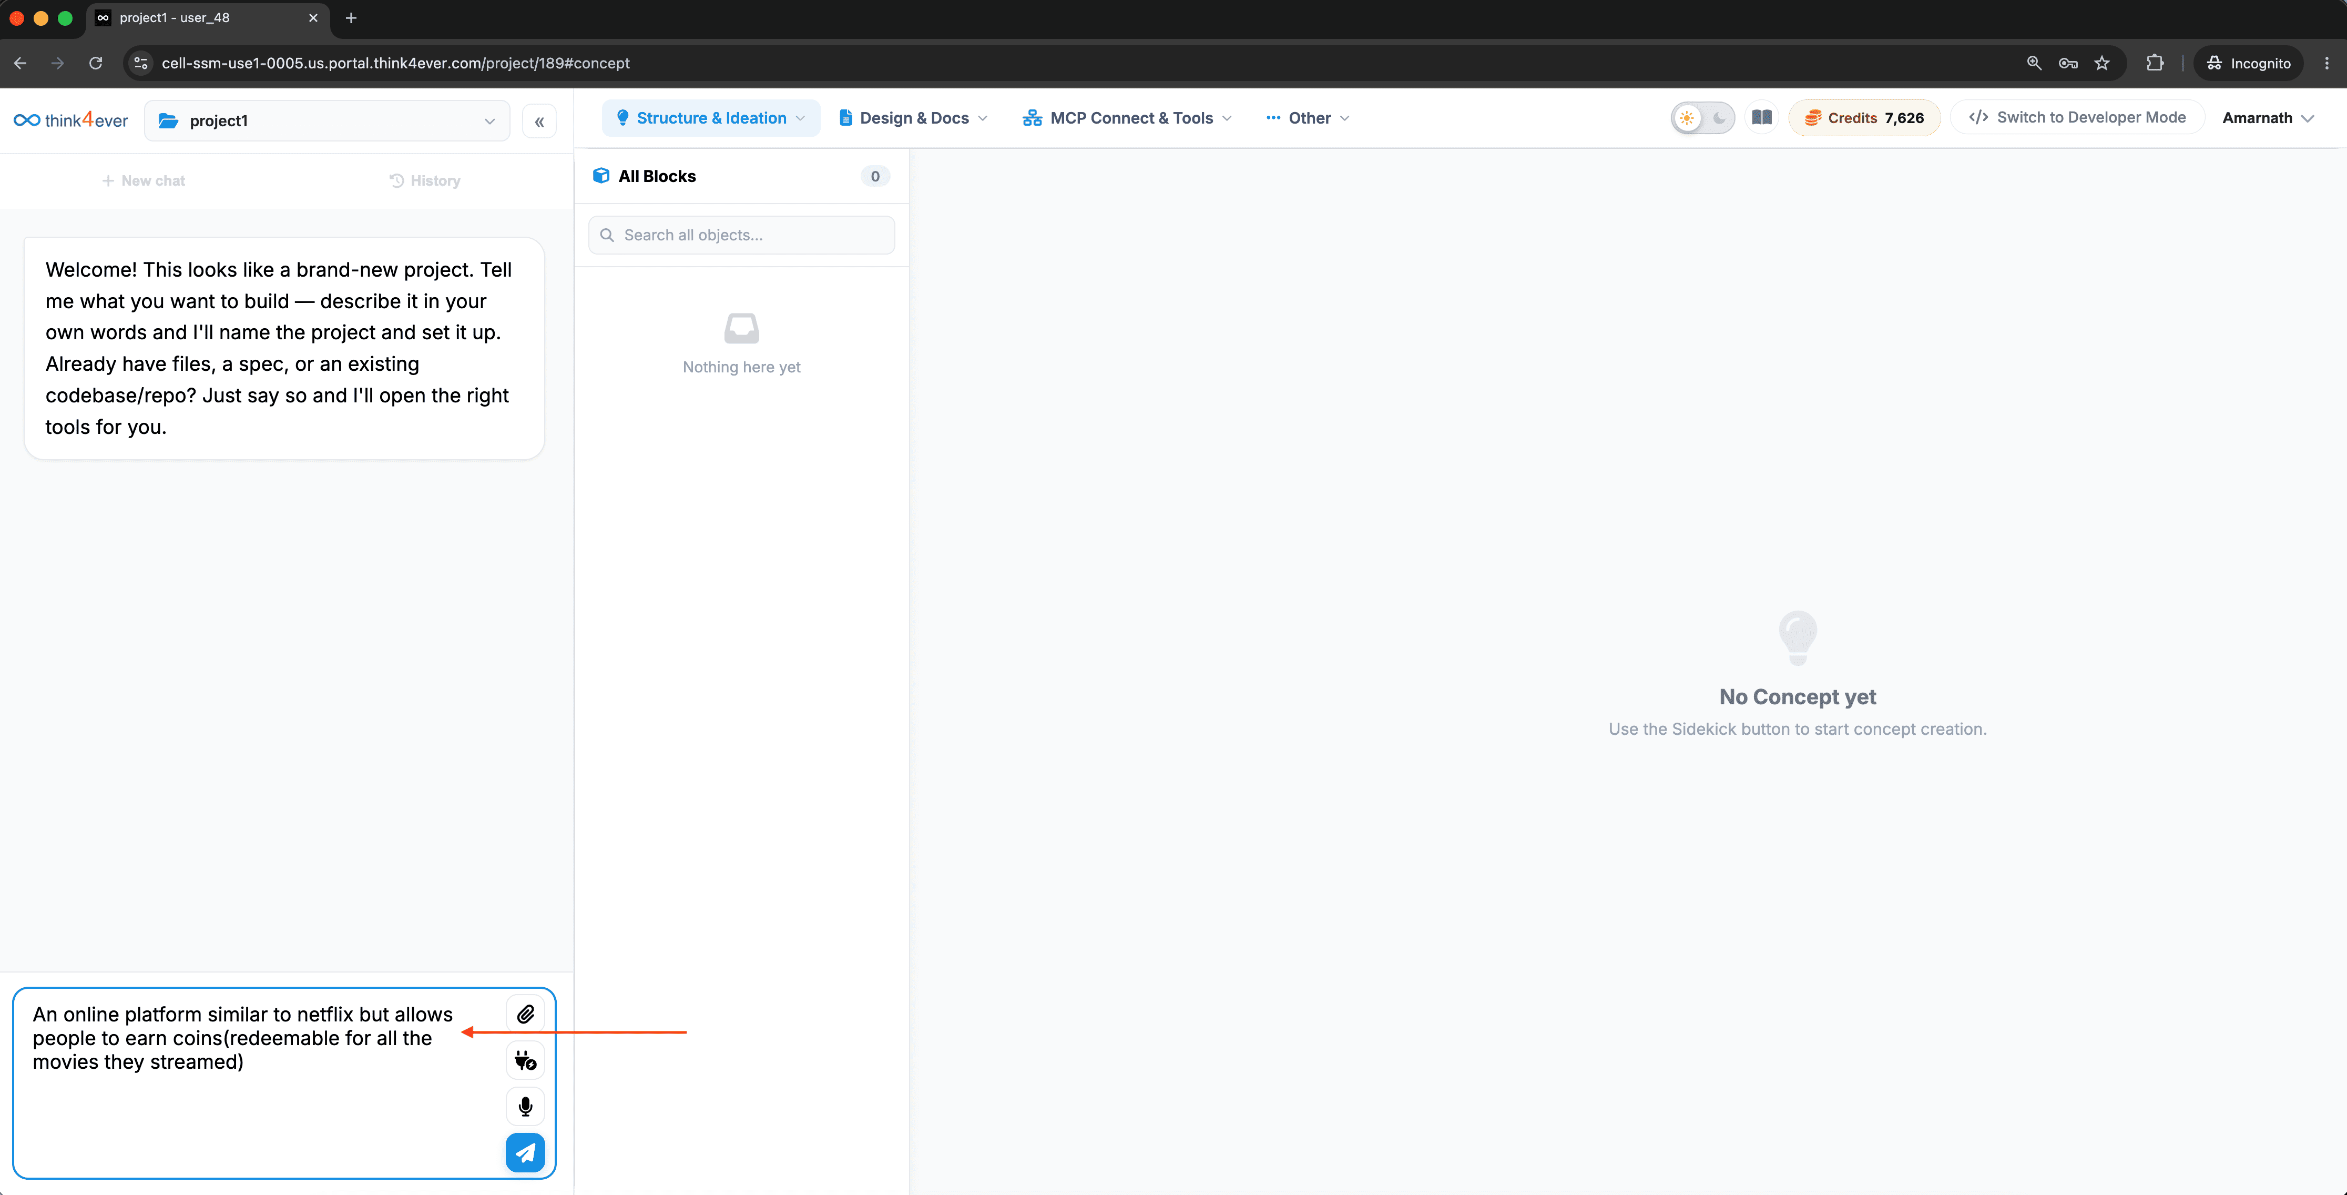Screen dimensions: 2347x1195
Task: Switch to Developer Mode
Action: 2077,118
